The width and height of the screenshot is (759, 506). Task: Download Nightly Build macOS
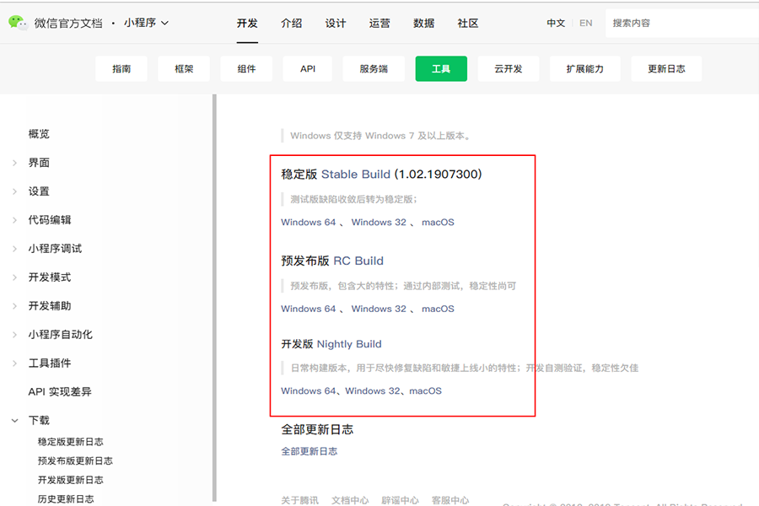426,390
